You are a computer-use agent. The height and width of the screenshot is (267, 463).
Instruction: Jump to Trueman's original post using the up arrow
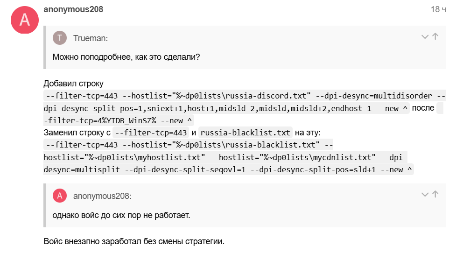(x=435, y=36)
